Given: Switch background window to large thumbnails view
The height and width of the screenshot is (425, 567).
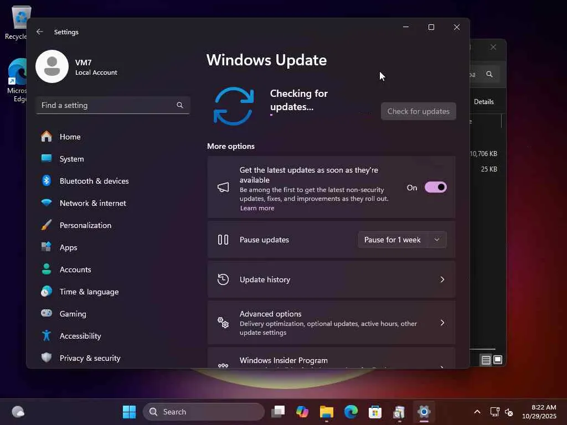Looking at the screenshot, I should pos(498,360).
